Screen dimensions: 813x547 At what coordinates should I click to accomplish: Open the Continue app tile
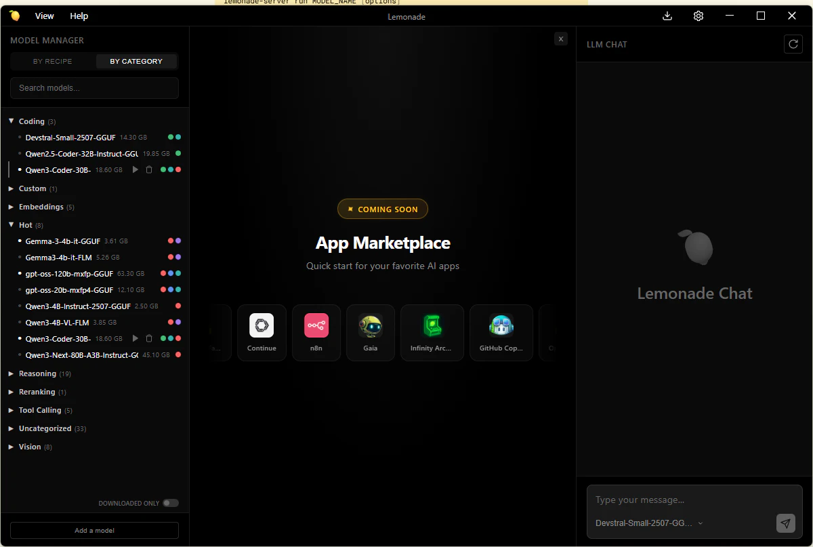tap(262, 333)
